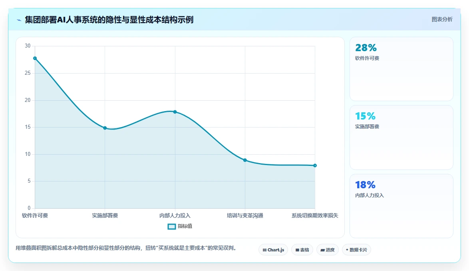
Task: Click the y-axis value 10
Action: tap(28, 154)
